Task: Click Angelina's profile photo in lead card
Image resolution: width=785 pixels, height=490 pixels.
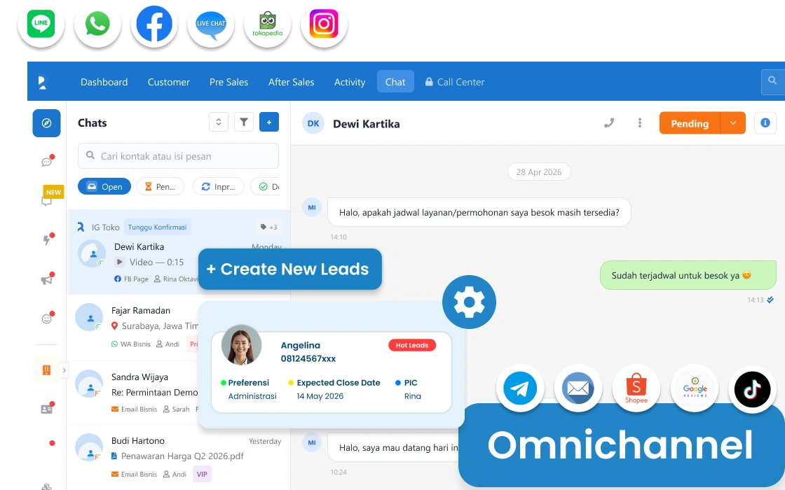Action: coord(241,345)
